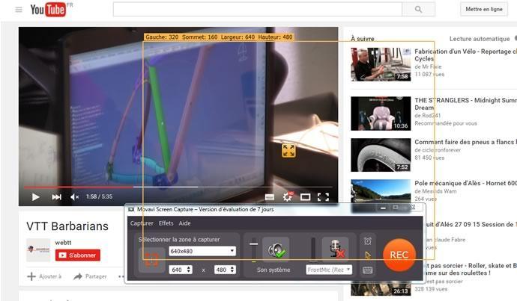Open the webtt channel name link
Screen dimensions: 517x301
point(63,243)
